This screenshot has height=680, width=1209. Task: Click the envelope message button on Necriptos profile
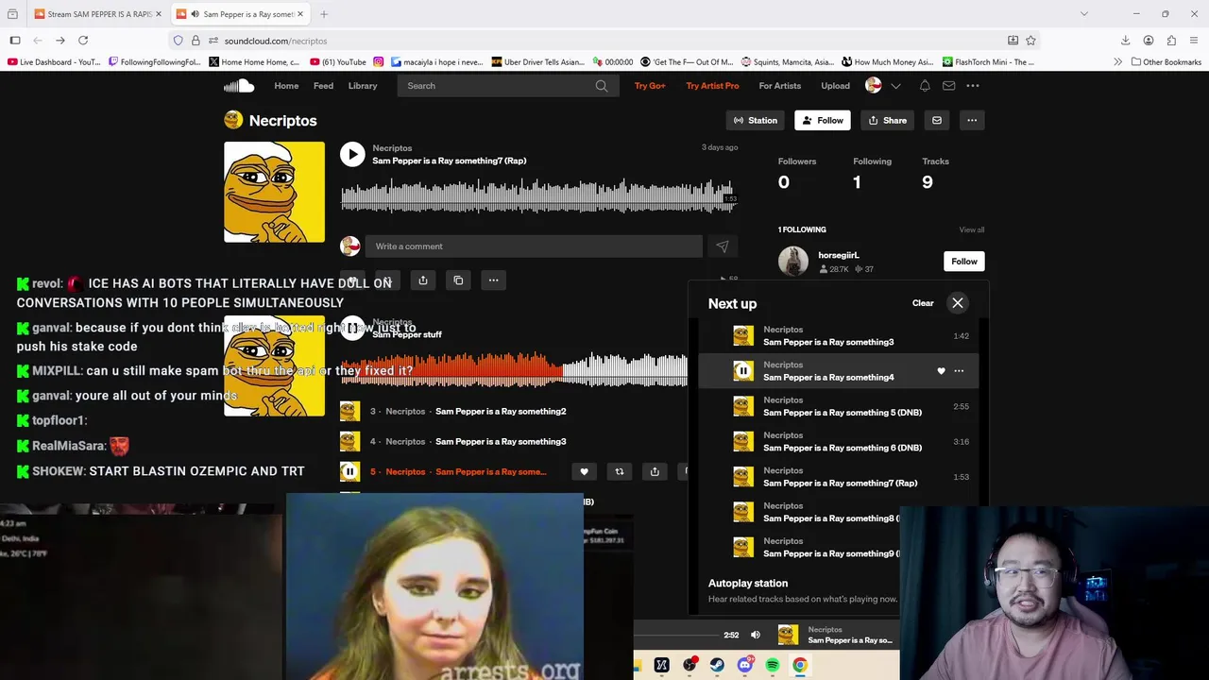click(x=937, y=120)
